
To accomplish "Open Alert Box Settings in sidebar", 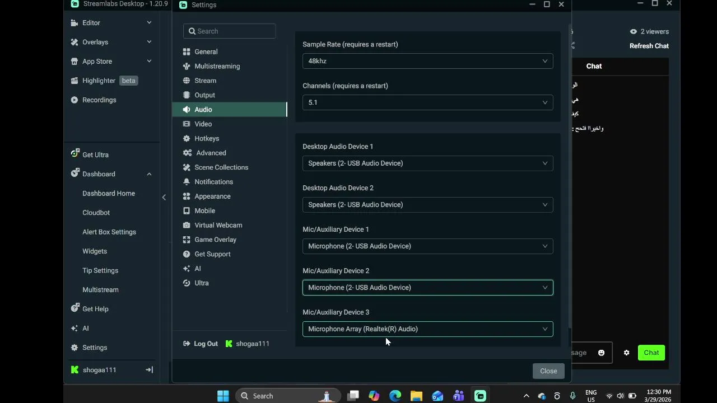I will [109, 232].
